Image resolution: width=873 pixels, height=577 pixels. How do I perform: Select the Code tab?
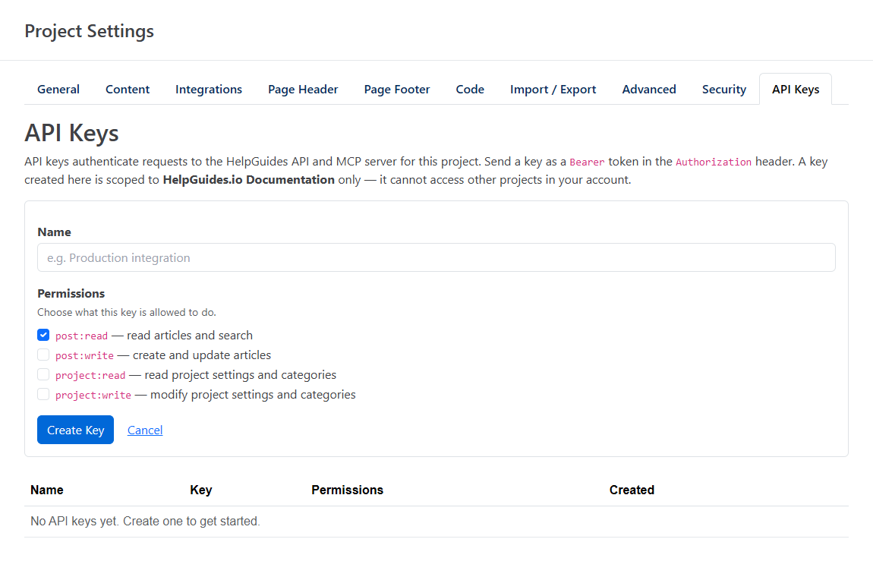point(470,89)
